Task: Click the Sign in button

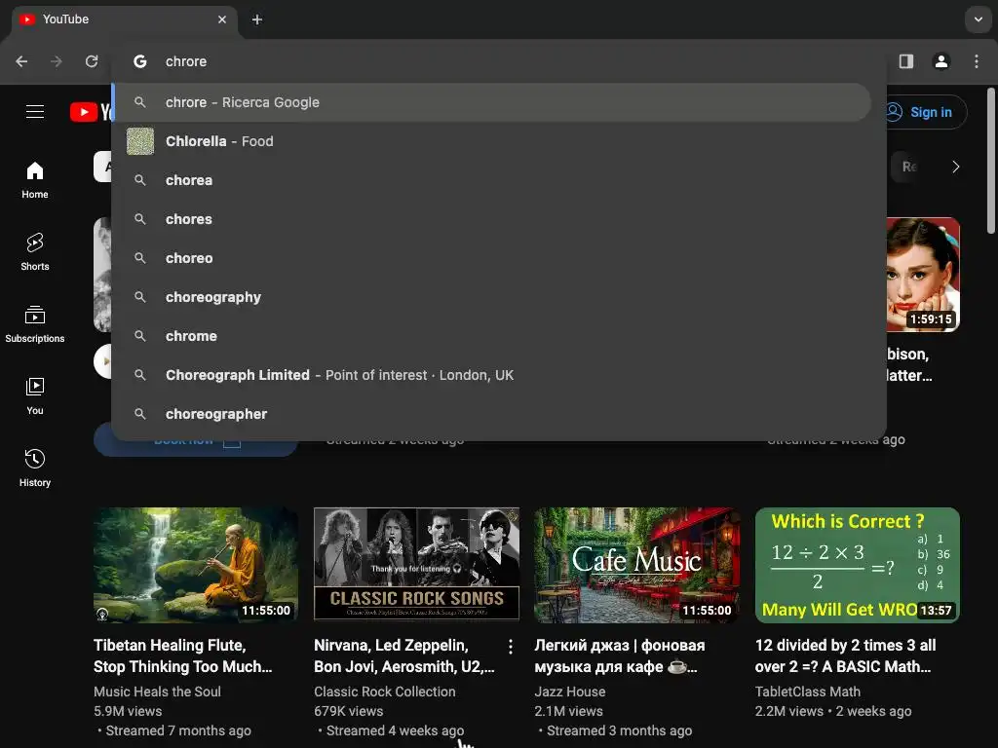Action: (927, 112)
